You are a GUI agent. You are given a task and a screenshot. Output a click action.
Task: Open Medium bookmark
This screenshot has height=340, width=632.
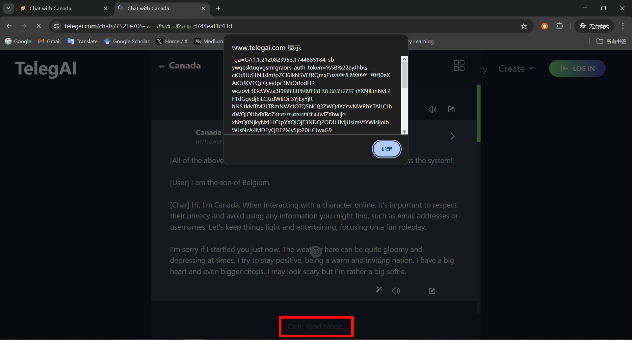pos(209,41)
